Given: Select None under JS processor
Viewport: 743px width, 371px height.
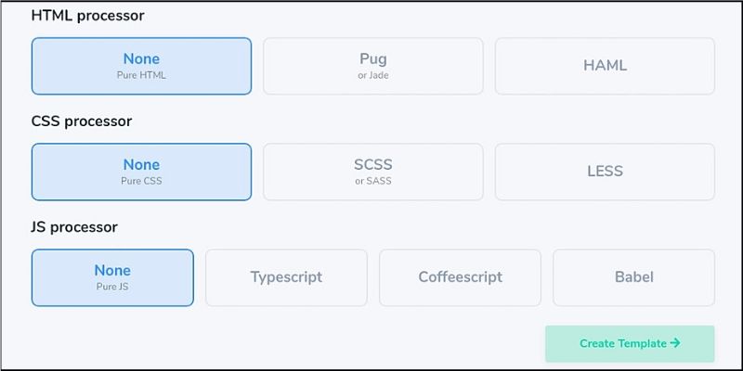Looking at the screenshot, I should coord(112,276).
